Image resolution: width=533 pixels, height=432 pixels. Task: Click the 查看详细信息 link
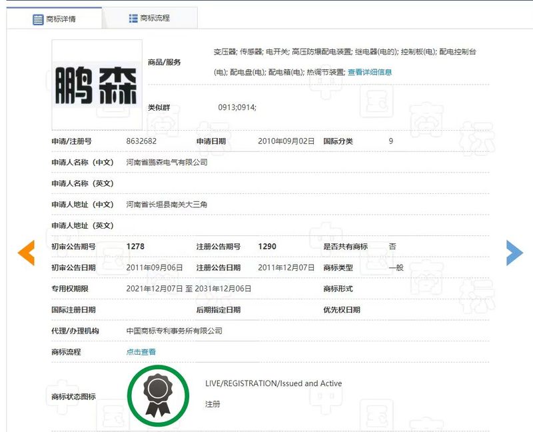[370, 72]
